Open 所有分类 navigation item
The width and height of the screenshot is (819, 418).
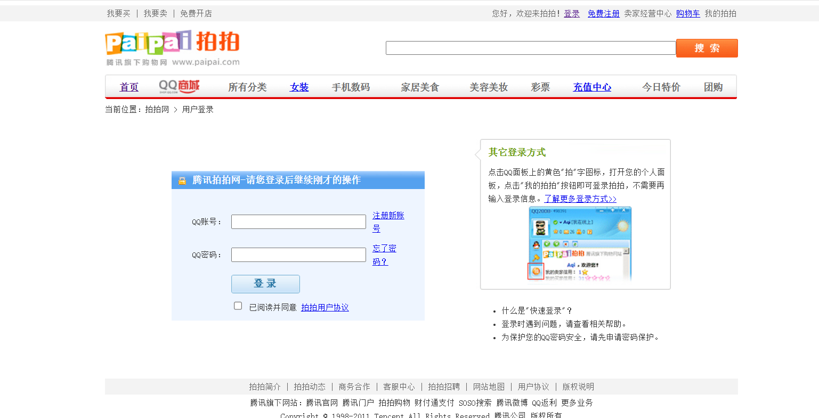247,87
